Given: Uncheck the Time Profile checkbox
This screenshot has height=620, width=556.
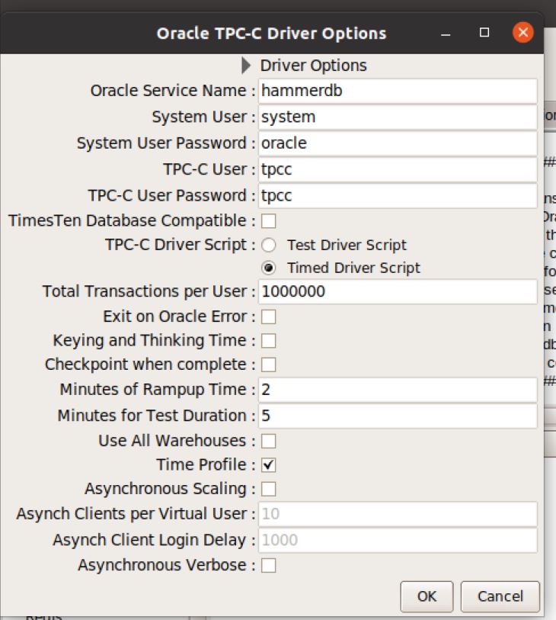Looking at the screenshot, I should pyautogui.click(x=269, y=464).
